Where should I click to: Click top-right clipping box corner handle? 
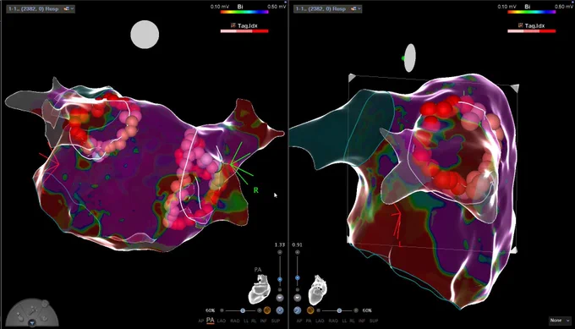(x=515, y=88)
